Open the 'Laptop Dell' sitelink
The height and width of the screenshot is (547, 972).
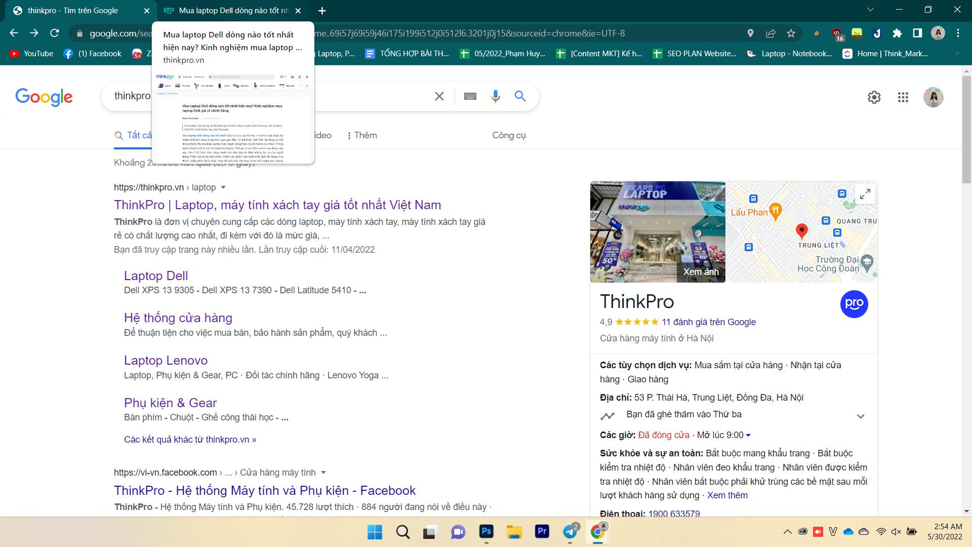[x=156, y=276]
